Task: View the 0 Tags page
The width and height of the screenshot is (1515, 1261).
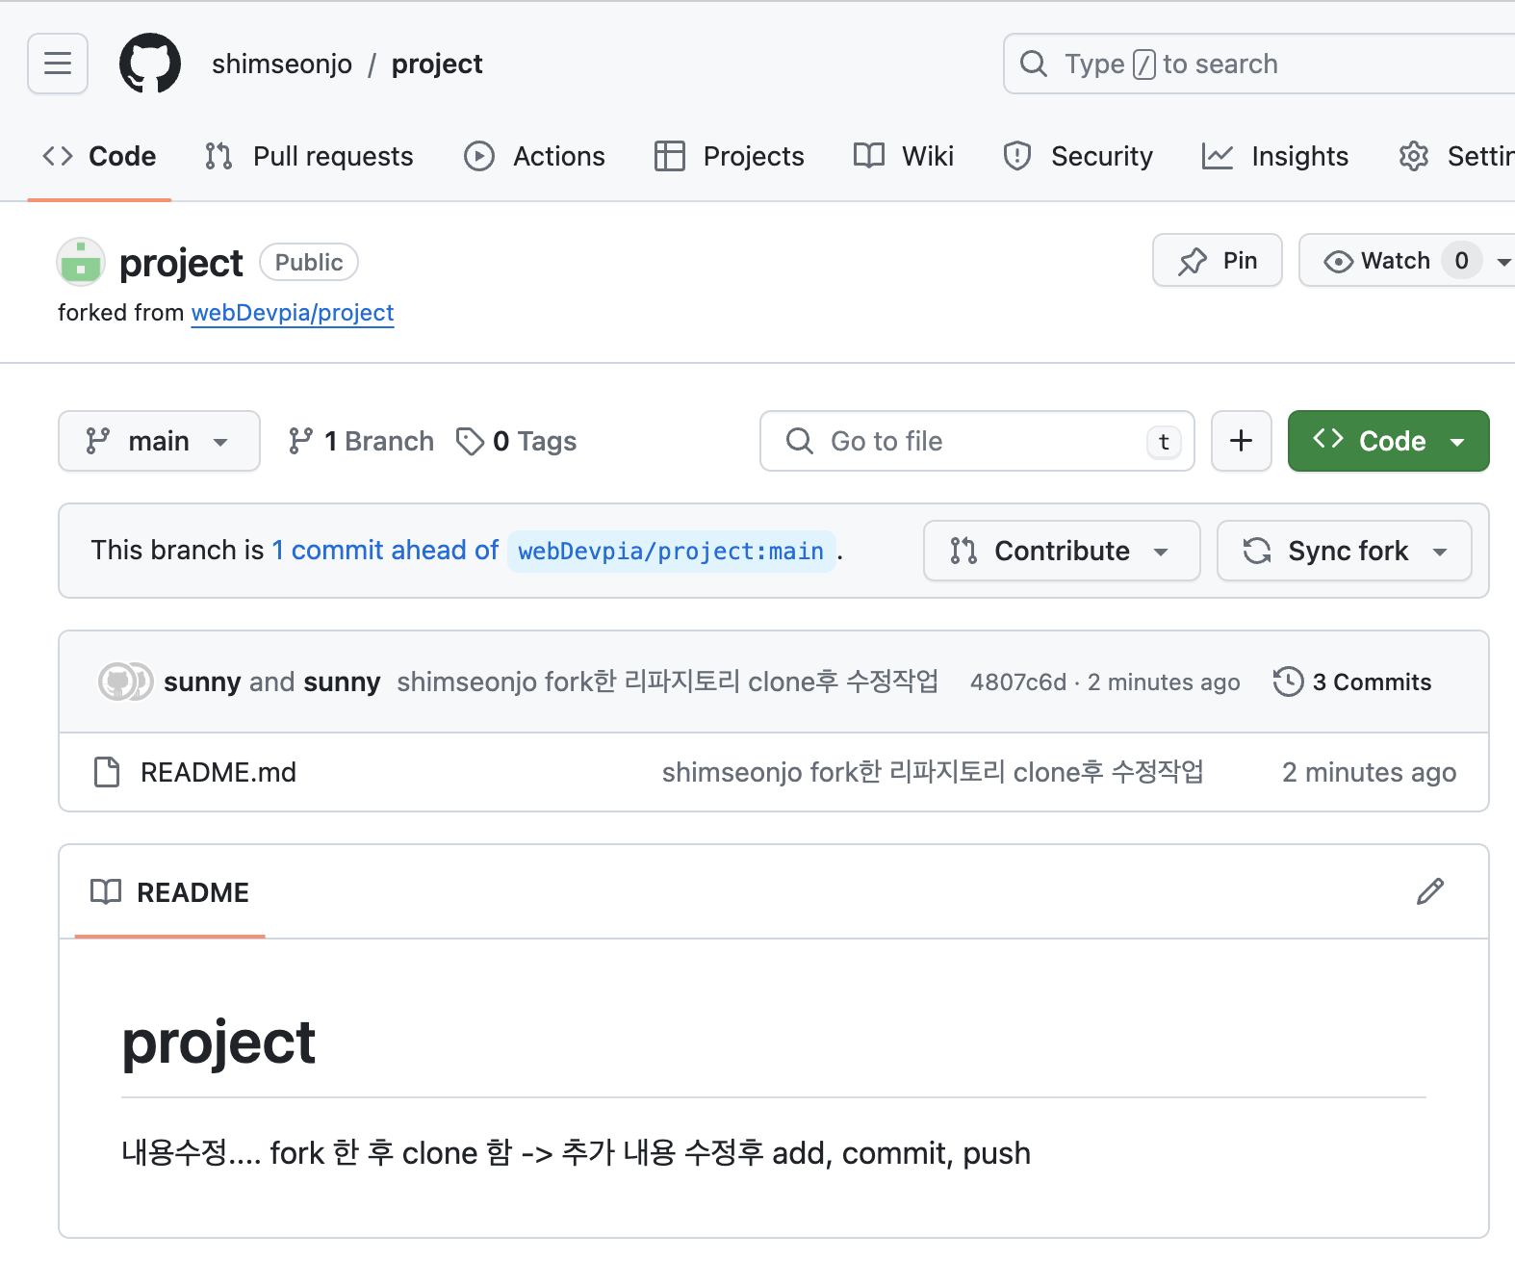Action: (x=517, y=441)
